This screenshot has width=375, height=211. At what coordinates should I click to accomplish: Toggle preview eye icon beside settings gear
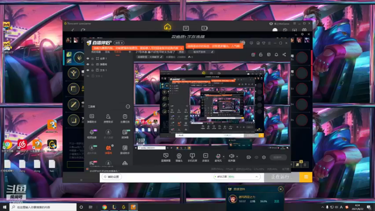(x=256, y=157)
